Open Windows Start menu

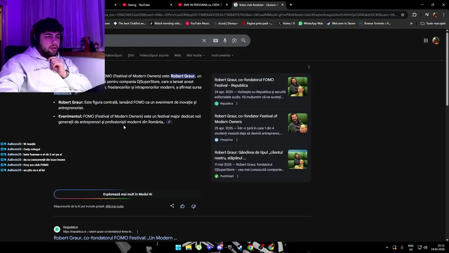[178, 247]
